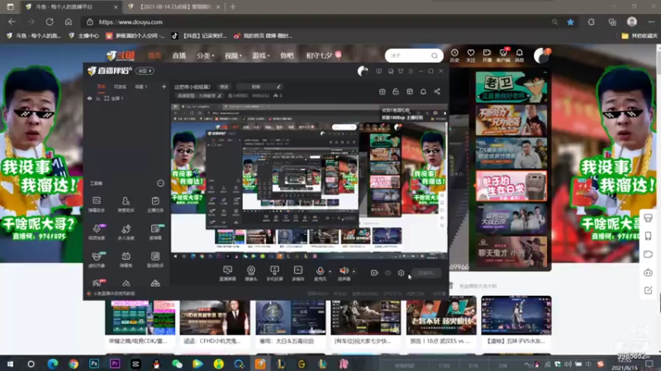Click the bell reminder icon in 直播伴侣
The height and width of the screenshot is (371, 661).
point(423,92)
